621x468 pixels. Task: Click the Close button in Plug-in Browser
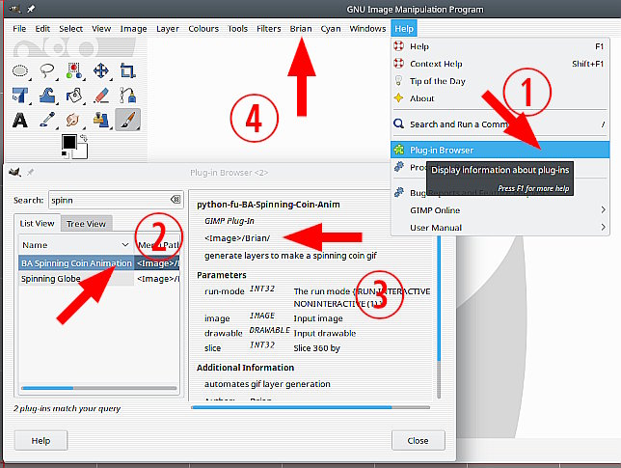coord(418,440)
